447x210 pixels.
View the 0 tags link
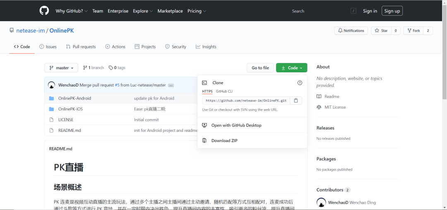tap(117, 68)
